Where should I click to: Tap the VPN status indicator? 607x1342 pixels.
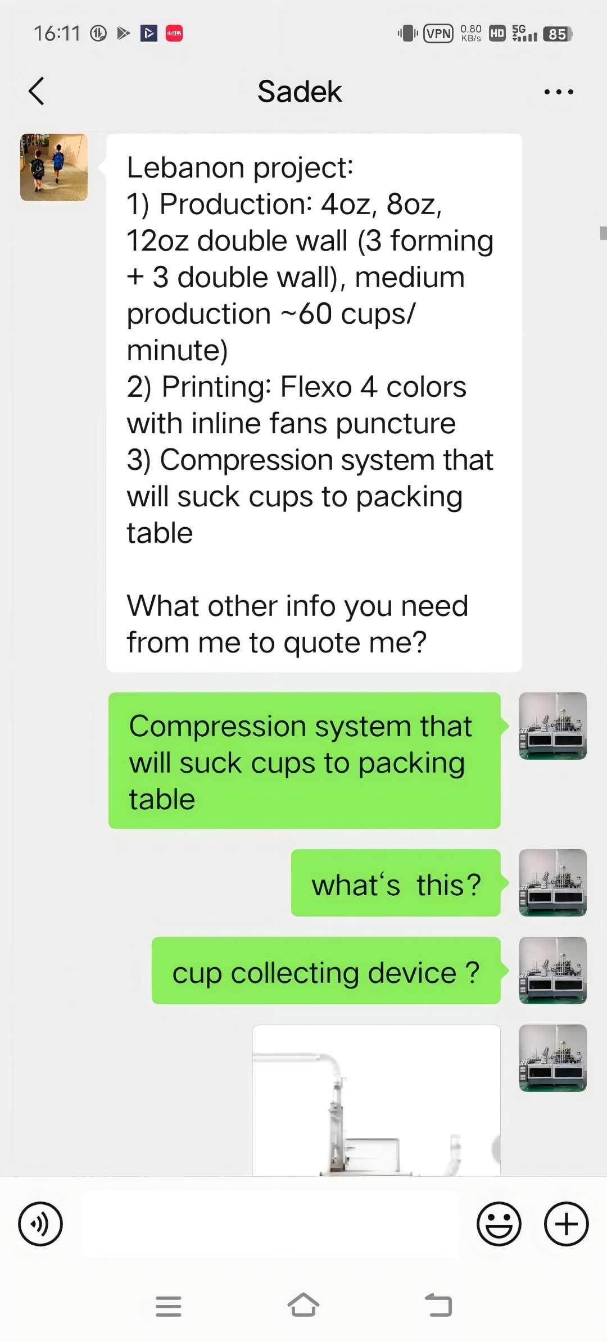click(x=438, y=34)
